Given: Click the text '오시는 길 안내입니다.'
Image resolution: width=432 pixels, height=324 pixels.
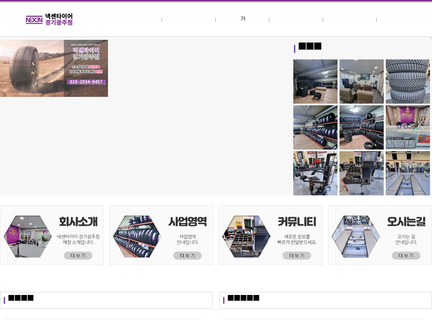Looking at the screenshot, I should pos(406,239).
